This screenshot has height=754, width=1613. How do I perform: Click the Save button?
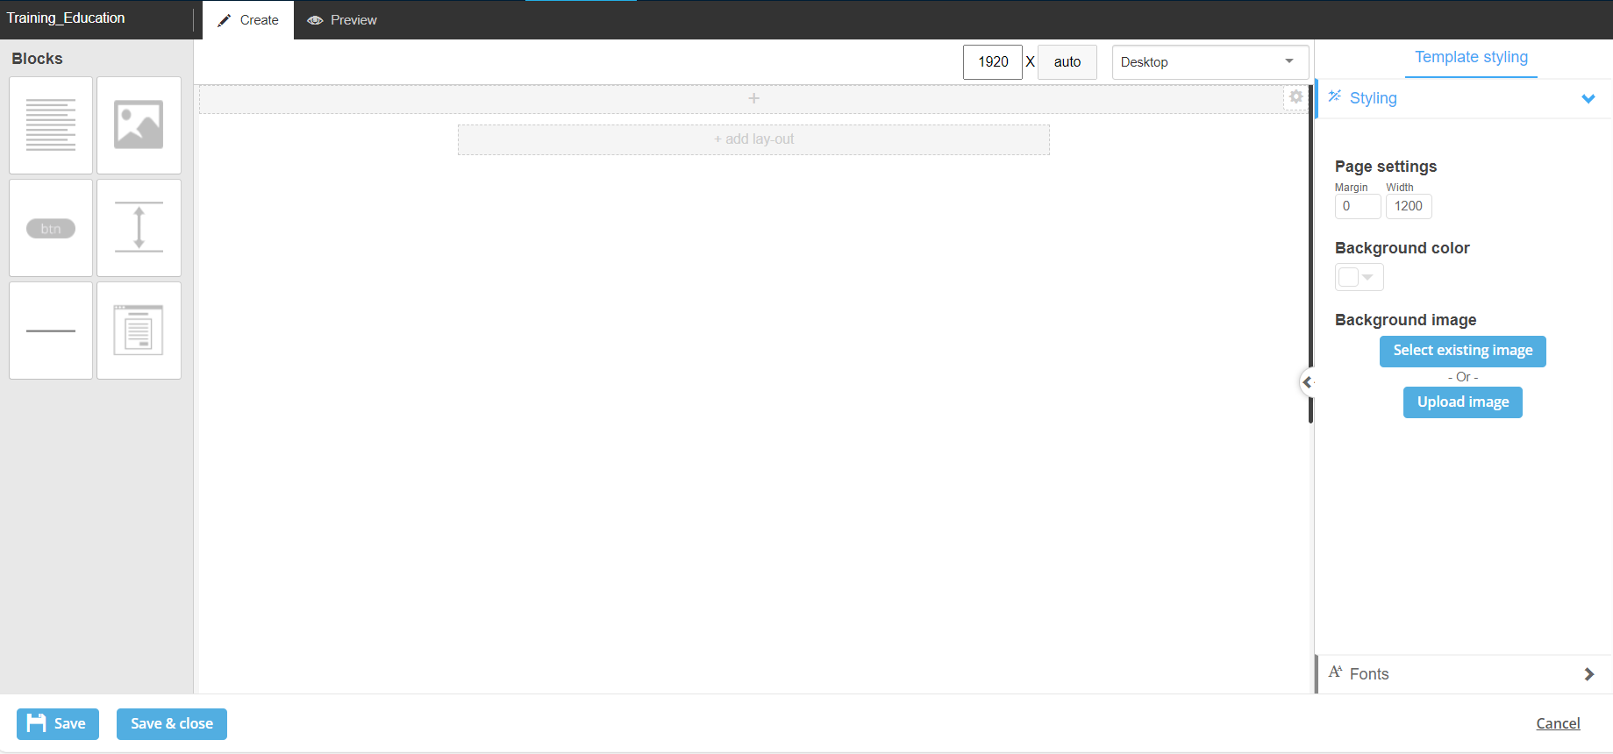(58, 724)
